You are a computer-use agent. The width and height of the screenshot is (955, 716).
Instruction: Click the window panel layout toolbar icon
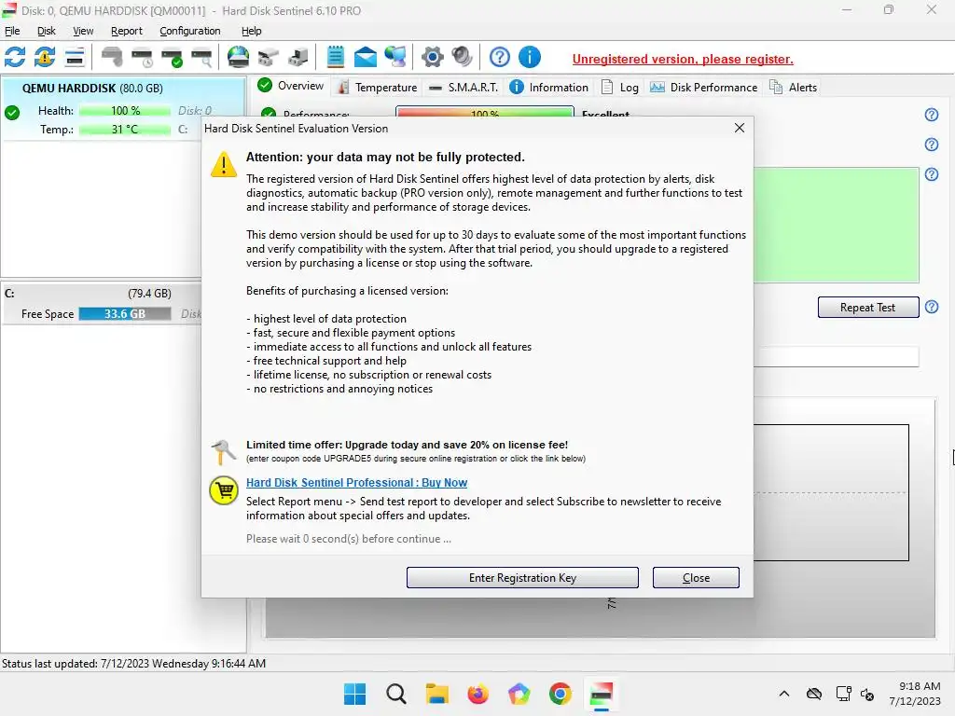pos(75,57)
